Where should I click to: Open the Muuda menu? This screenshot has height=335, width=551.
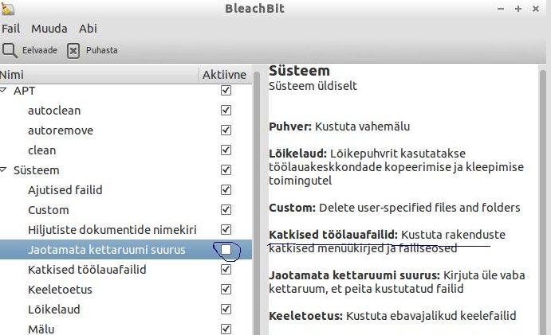[x=49, y=29]
